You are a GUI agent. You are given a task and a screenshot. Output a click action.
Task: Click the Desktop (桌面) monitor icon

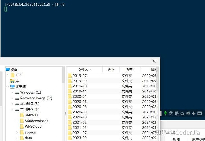(x=8, y=70)
